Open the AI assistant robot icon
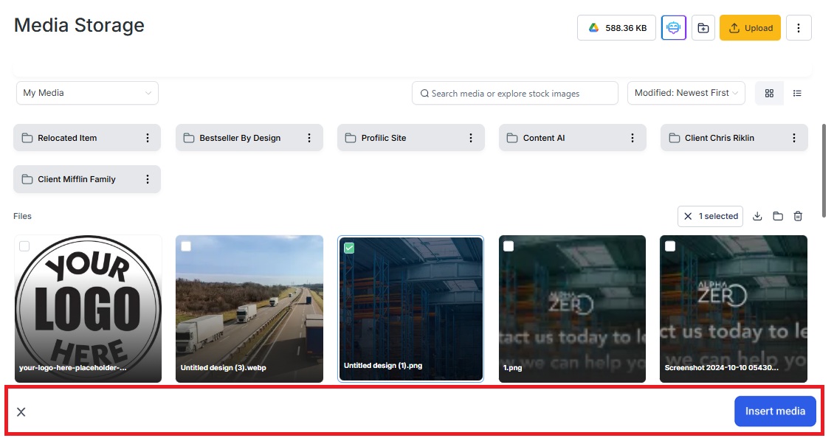This screenshot has width=834, height=438. 673,27
